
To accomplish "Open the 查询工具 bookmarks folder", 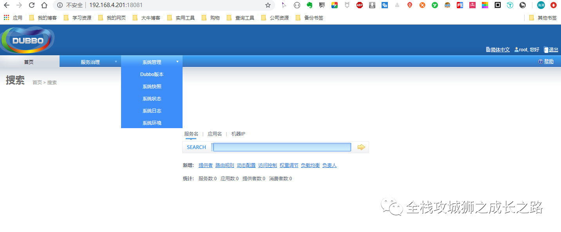I will tap(241, 18).
